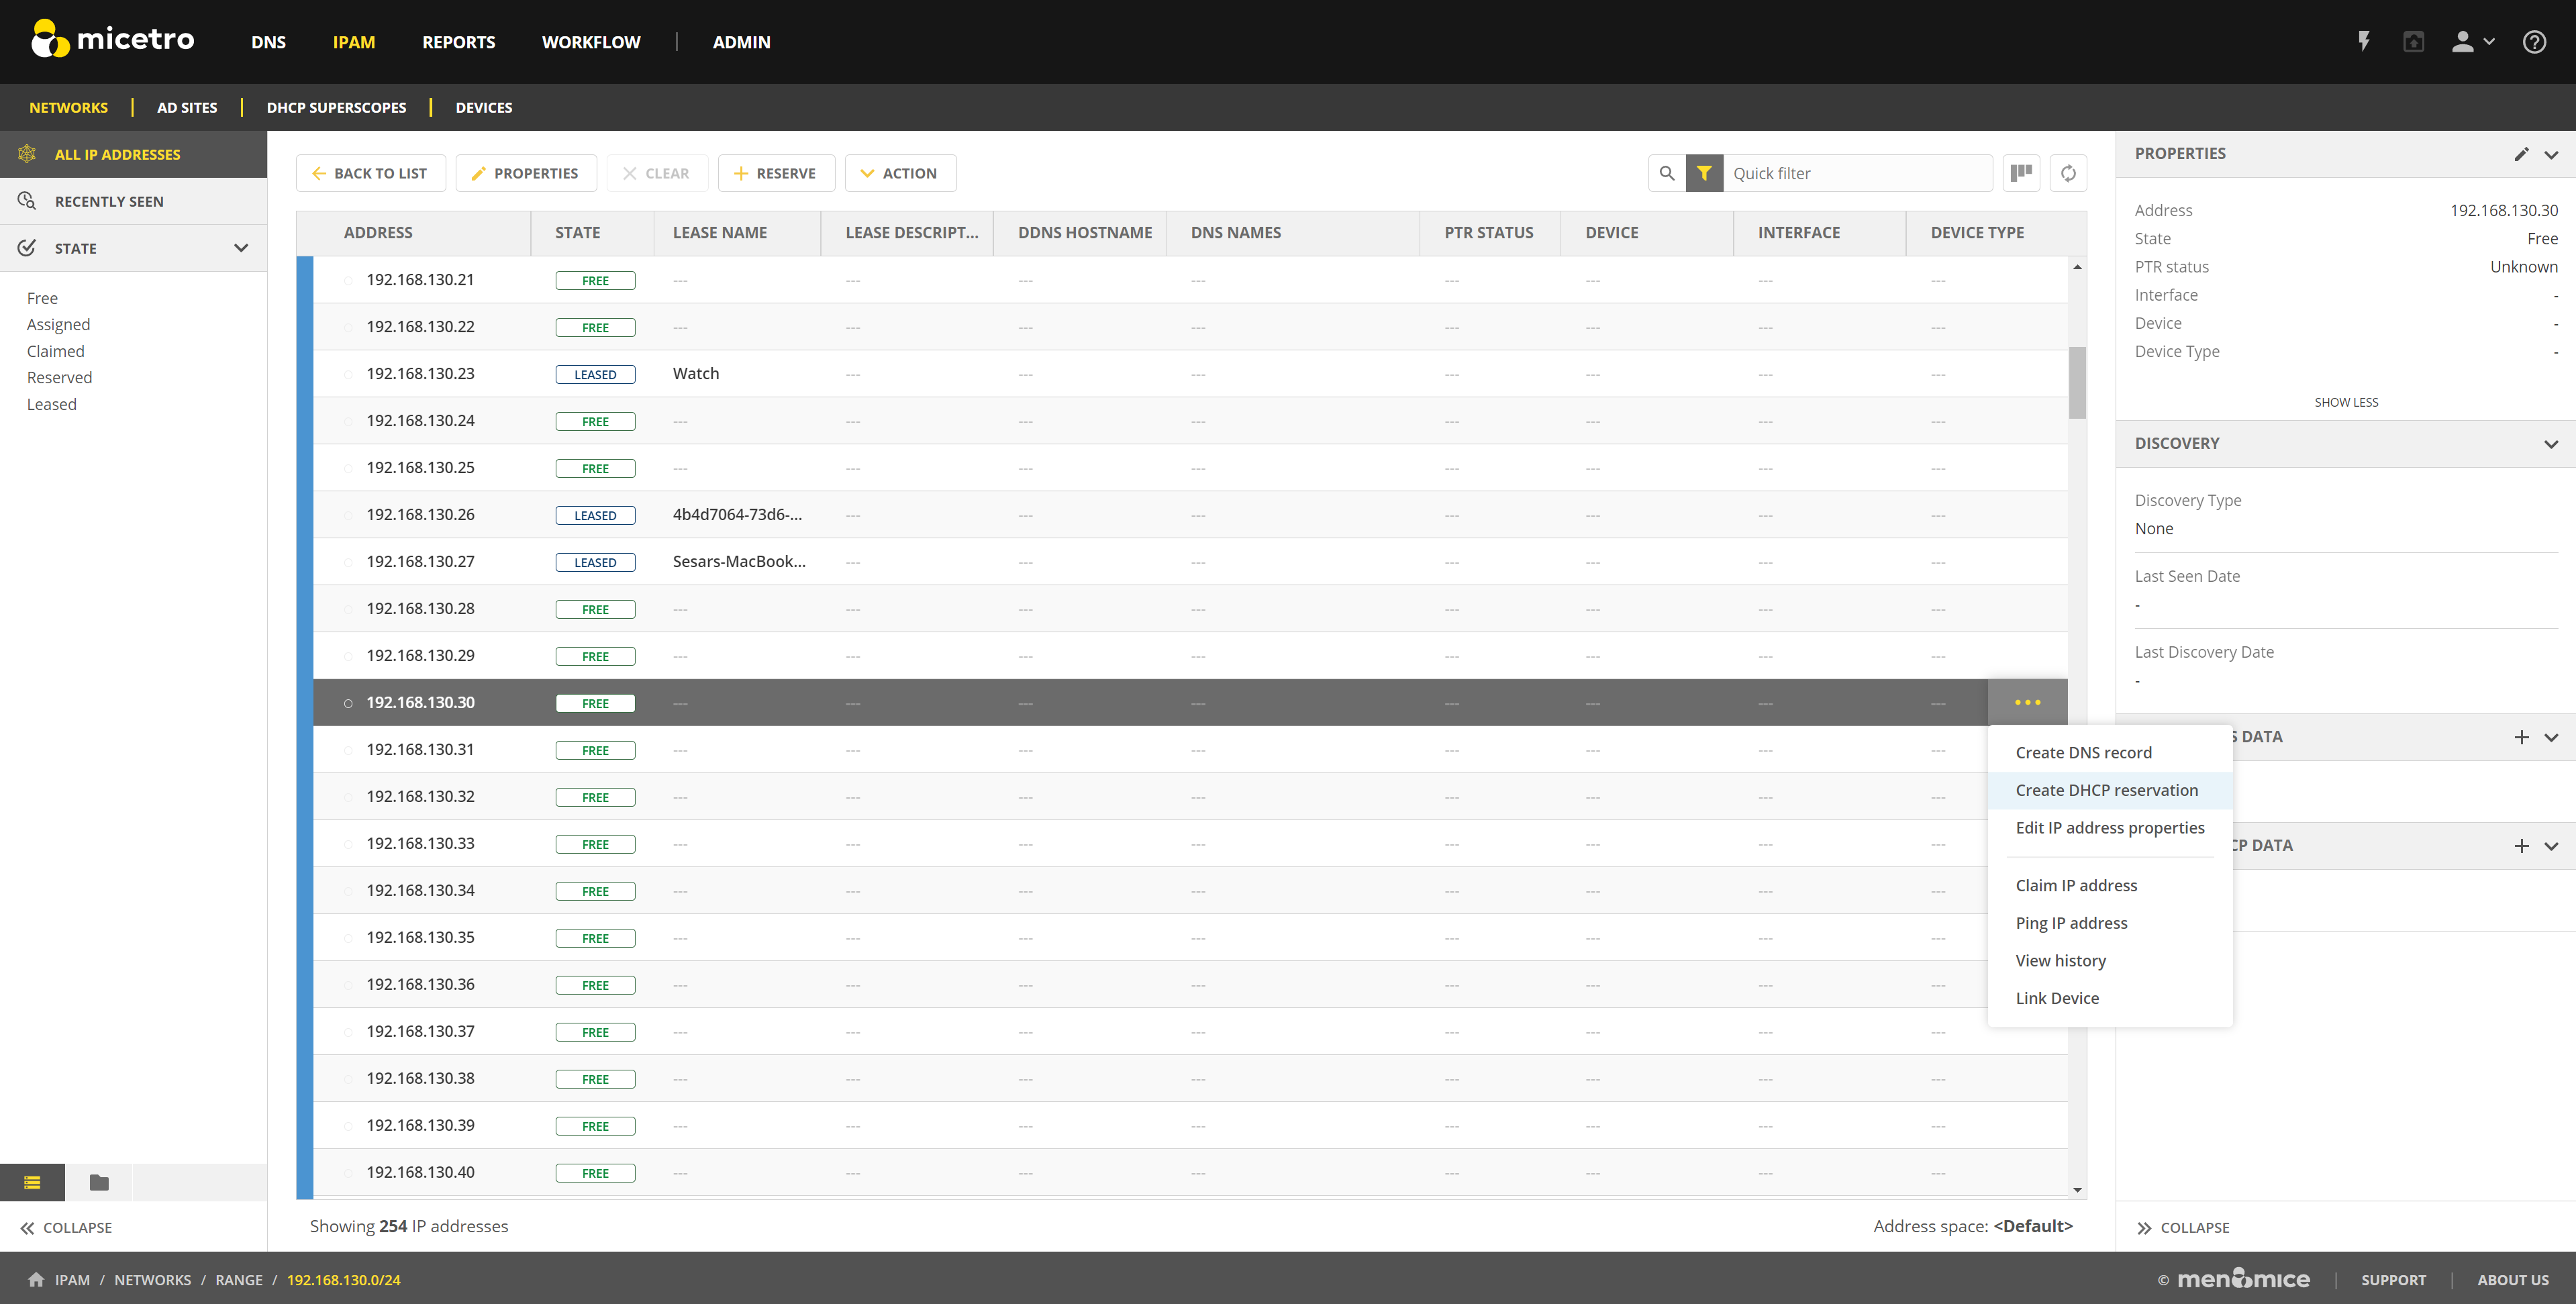Click the SHOW LESS link

[2345, 402]
